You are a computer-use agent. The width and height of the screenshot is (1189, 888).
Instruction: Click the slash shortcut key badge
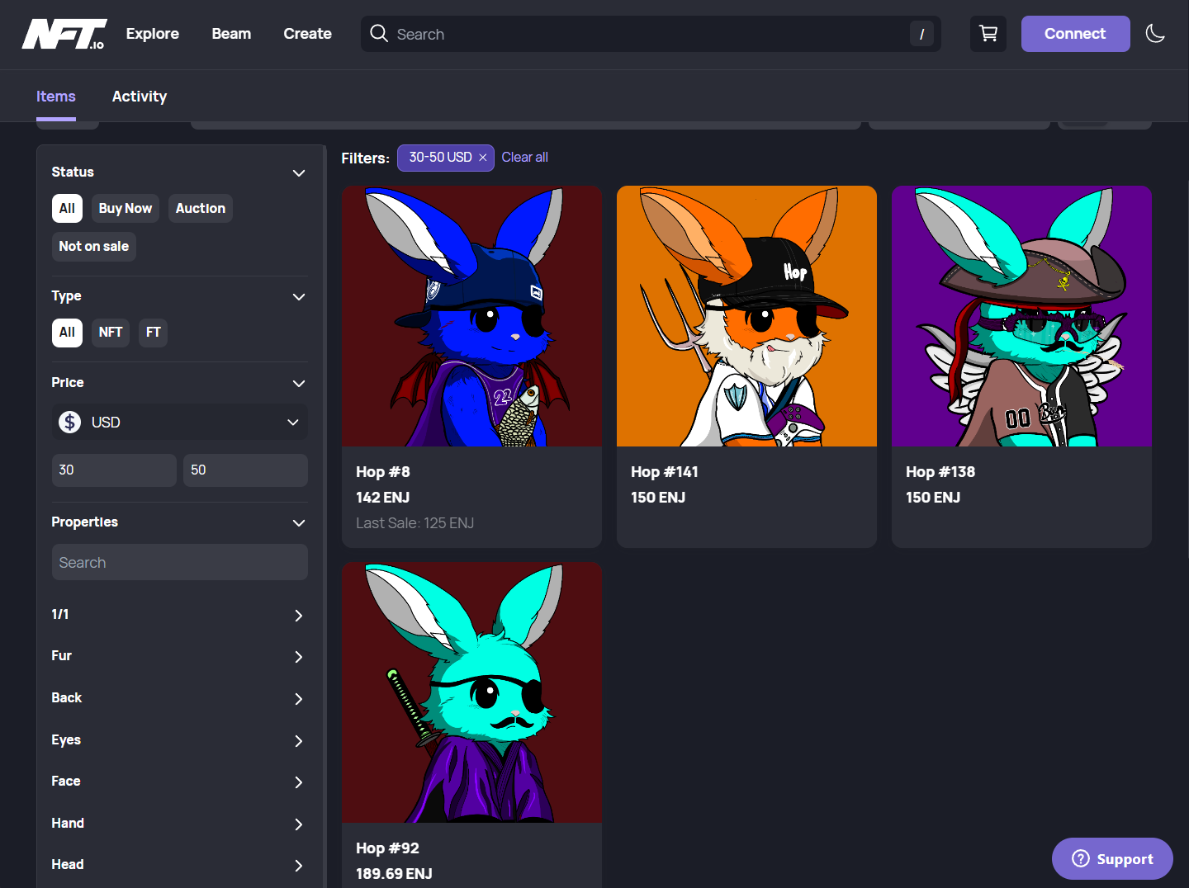pos(921,34)
